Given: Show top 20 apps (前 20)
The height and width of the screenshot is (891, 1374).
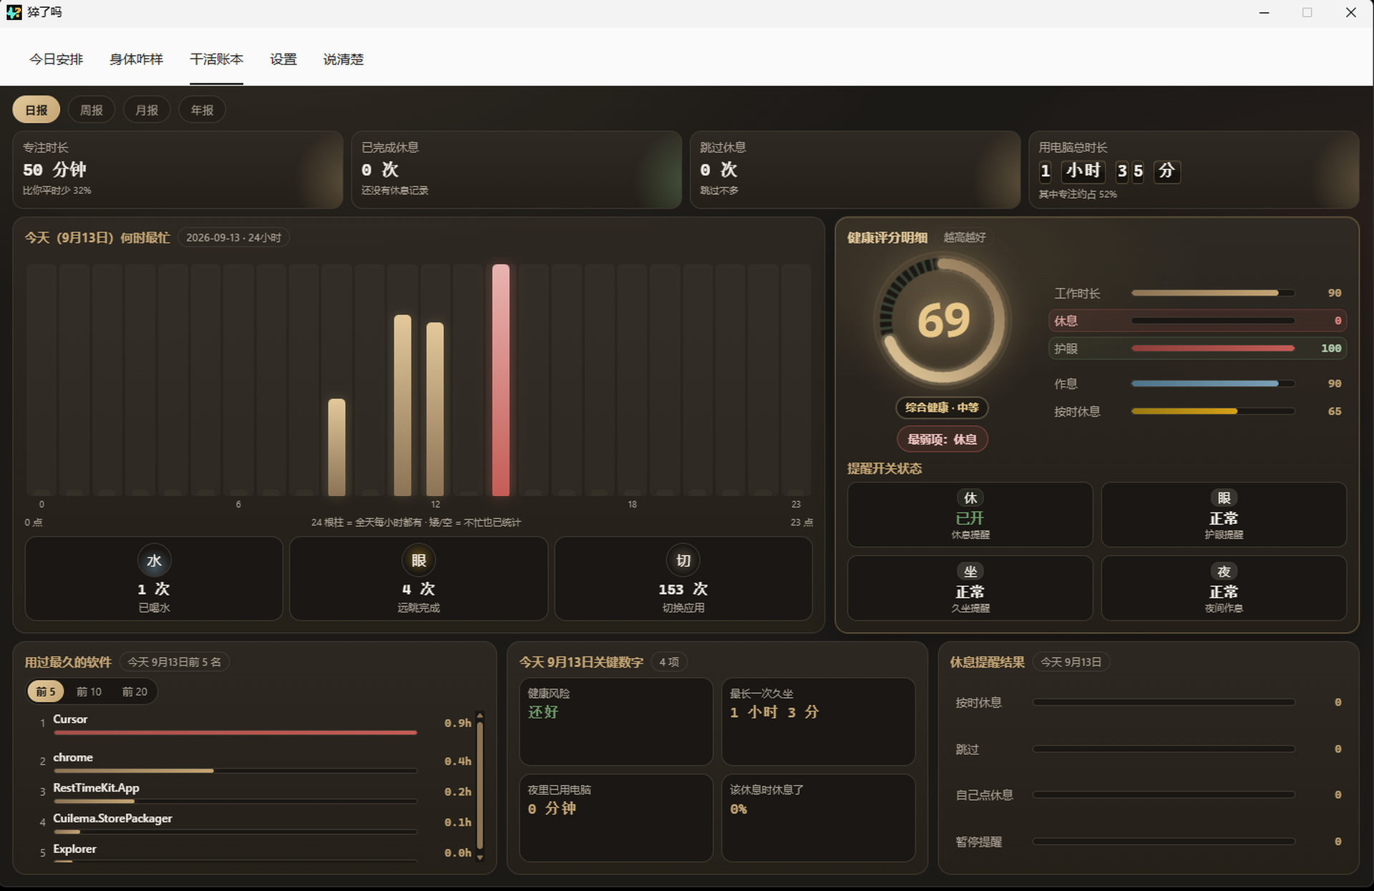Looking at the screenshot, I should pyautogui.click(x=135, y=691).
